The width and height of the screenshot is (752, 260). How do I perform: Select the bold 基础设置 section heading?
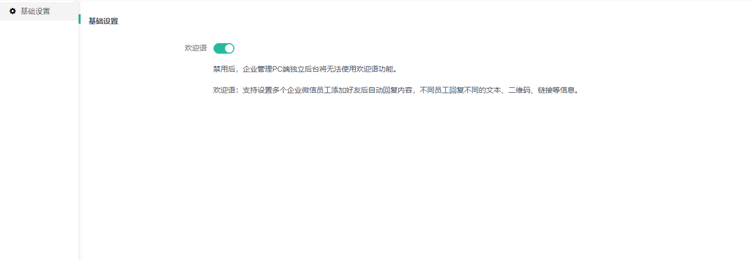[x=103, y=22]
